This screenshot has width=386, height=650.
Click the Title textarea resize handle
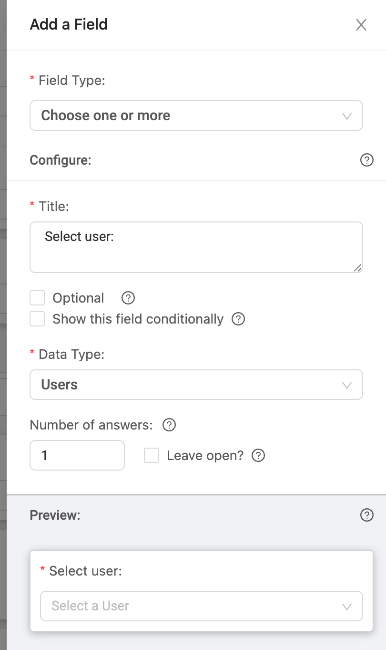pyautogui.click(x=357, y=268)
